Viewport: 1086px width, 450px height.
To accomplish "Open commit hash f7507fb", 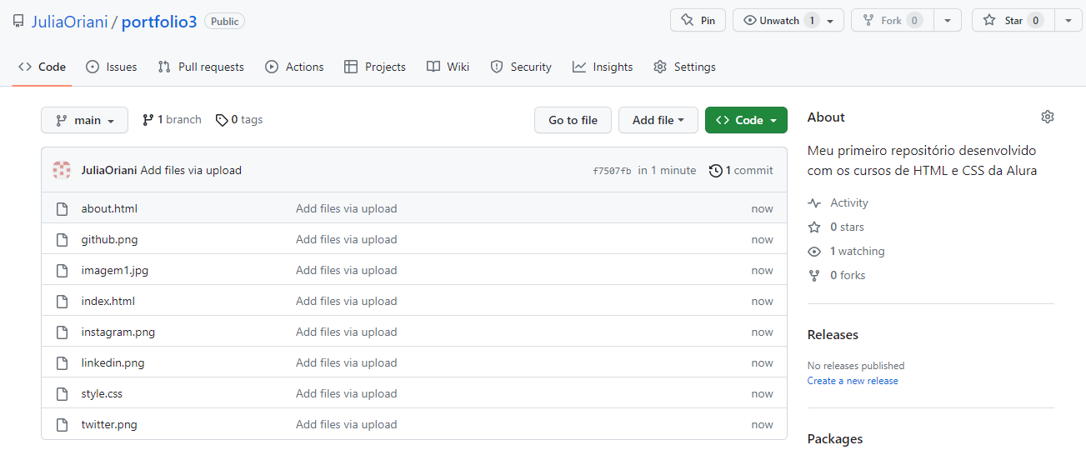I will pyautogui.click(x=612, y=171).
